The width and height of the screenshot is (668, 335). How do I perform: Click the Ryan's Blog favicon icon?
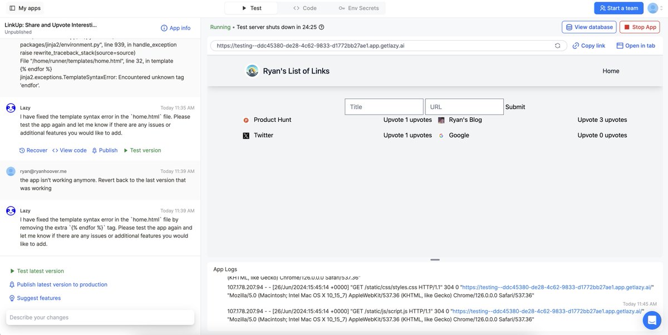coord(441,120)
